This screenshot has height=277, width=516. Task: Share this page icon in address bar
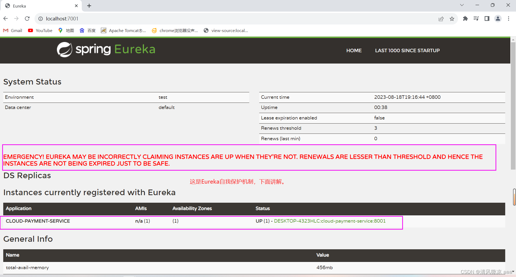pos(441,19)
